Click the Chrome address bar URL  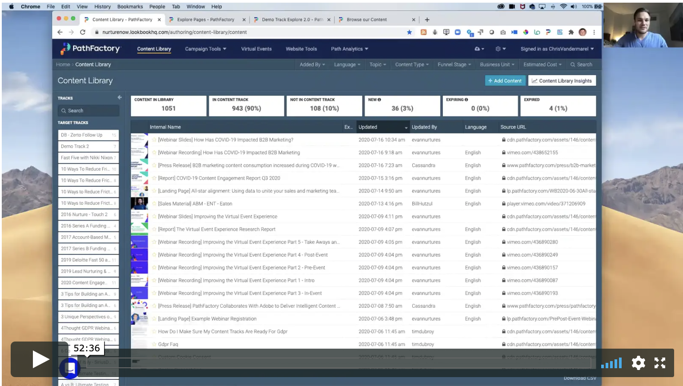pyautogui.click(x=174, y=32)
